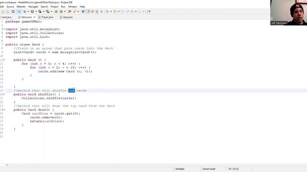This screenshot has height=172, width=307.
Task: Open the Search dropdown arrow
Action: click(x=78, y=11)
